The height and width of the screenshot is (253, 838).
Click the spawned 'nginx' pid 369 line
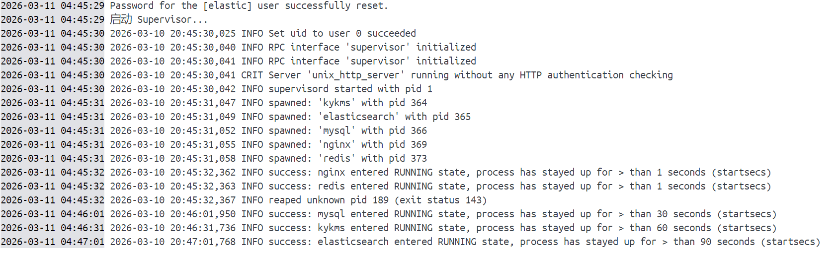(x=347, y=145)
